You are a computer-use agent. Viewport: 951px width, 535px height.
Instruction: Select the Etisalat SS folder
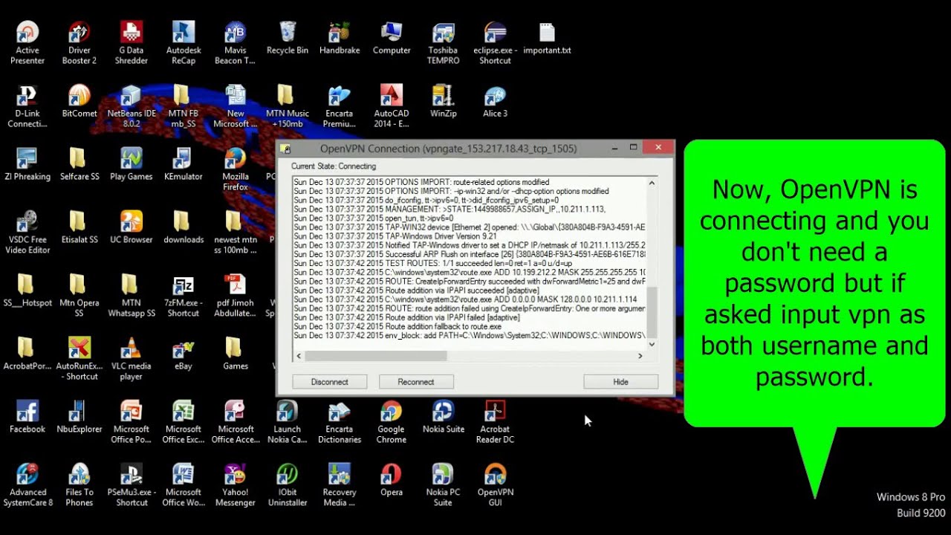point(79,227)
